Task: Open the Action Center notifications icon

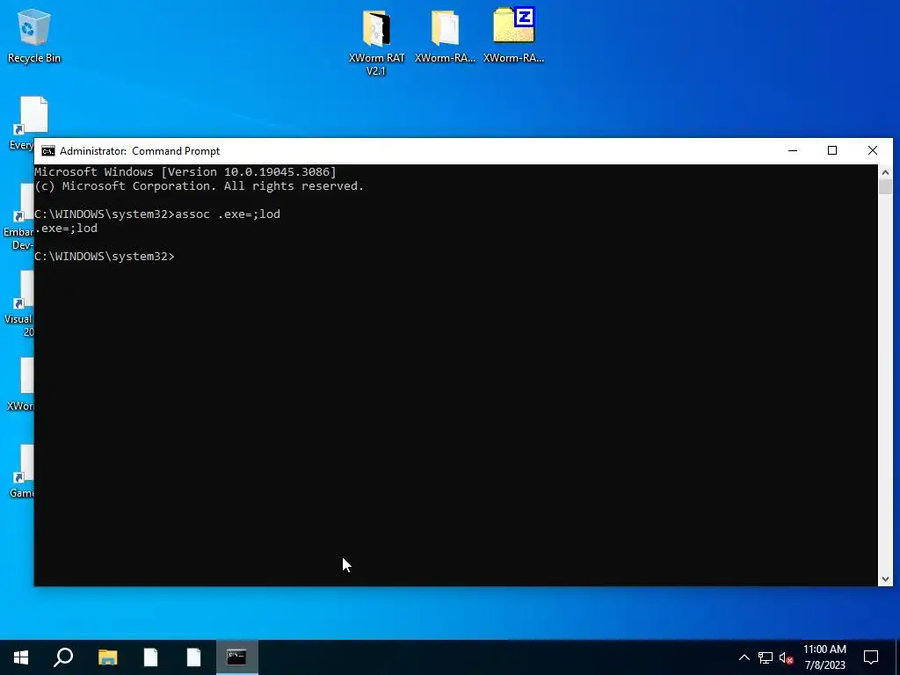Action: (x=871, y=657)
